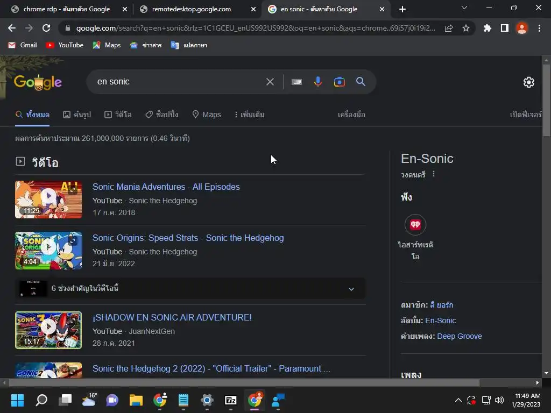Close the en sonic tab
The width and height of the screenshot is (551, 413).
pyautogui.click(x=382, y=9)
